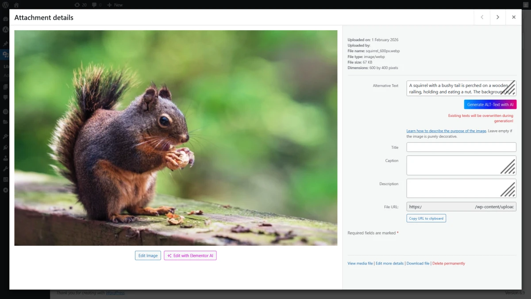Close the Attachment details dialog
This screenshot has height=299, width=531.
(x=514, y=17)
